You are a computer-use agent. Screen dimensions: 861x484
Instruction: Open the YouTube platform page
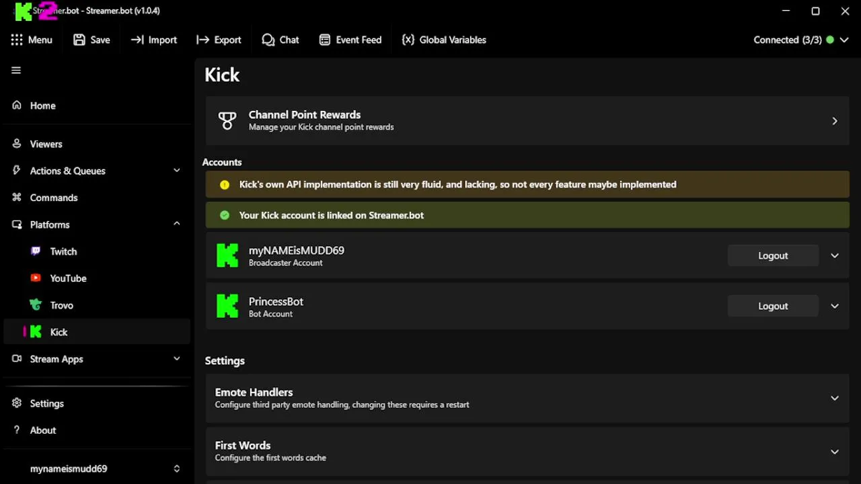(67, 278)
